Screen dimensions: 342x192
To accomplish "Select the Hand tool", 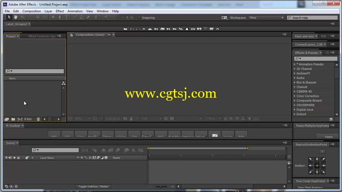I will pos(16,17).
